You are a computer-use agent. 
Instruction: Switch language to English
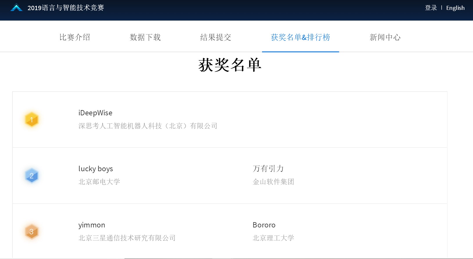(455, 8)
